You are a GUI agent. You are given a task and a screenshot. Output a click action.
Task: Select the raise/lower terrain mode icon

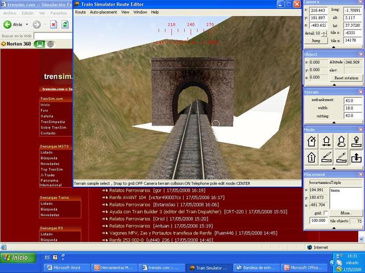(356, 157)
